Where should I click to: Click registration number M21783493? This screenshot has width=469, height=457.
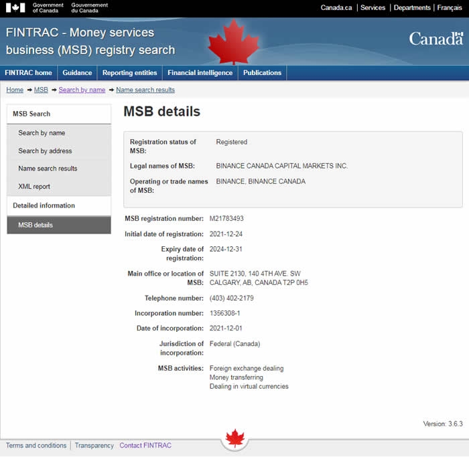(x=226, y=218)
